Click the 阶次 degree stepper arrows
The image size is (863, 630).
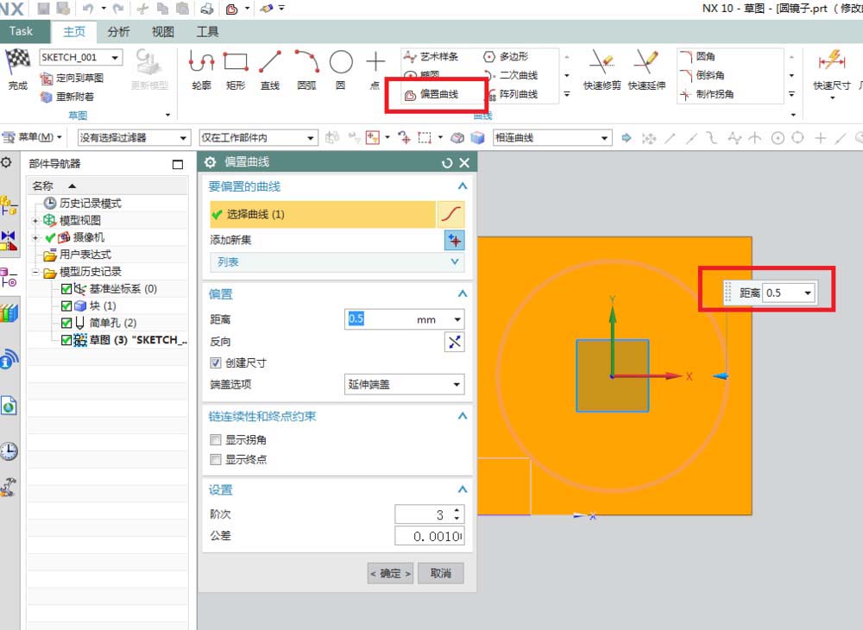click(x=457, y=514)
